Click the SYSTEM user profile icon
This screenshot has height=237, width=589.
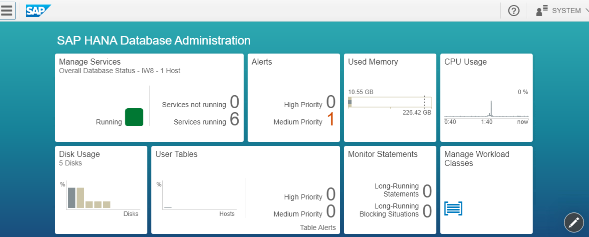click(541, 11)
